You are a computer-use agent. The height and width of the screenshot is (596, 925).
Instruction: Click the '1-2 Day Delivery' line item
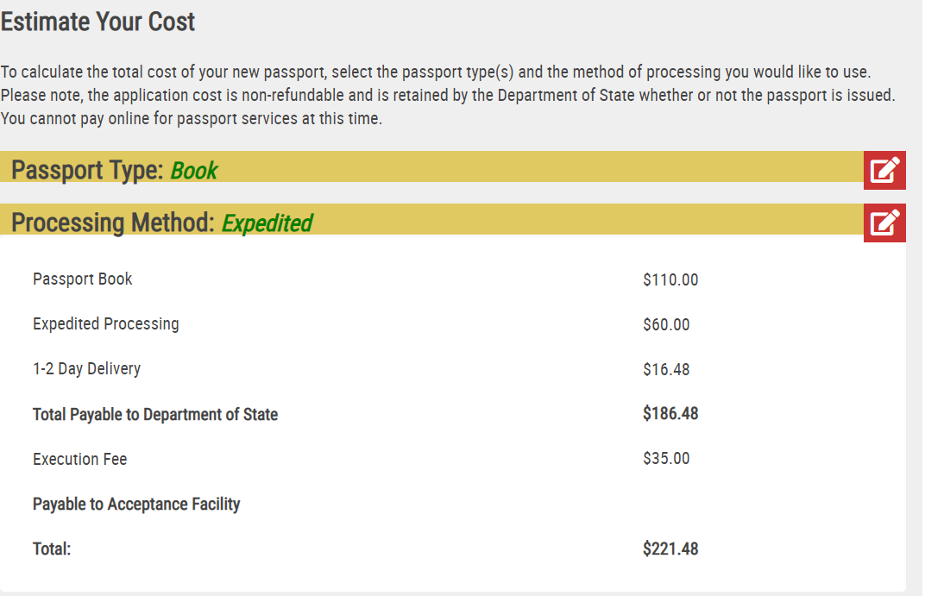pyautogui.click(x=86, y=368)
